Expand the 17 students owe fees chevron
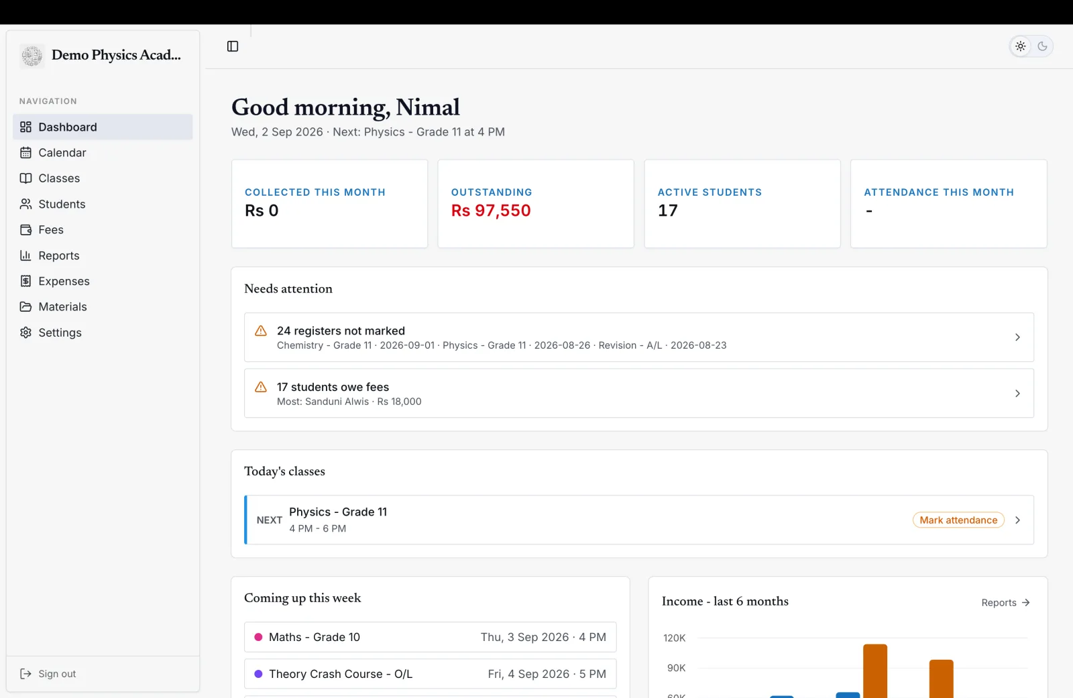 point(1017,394)
